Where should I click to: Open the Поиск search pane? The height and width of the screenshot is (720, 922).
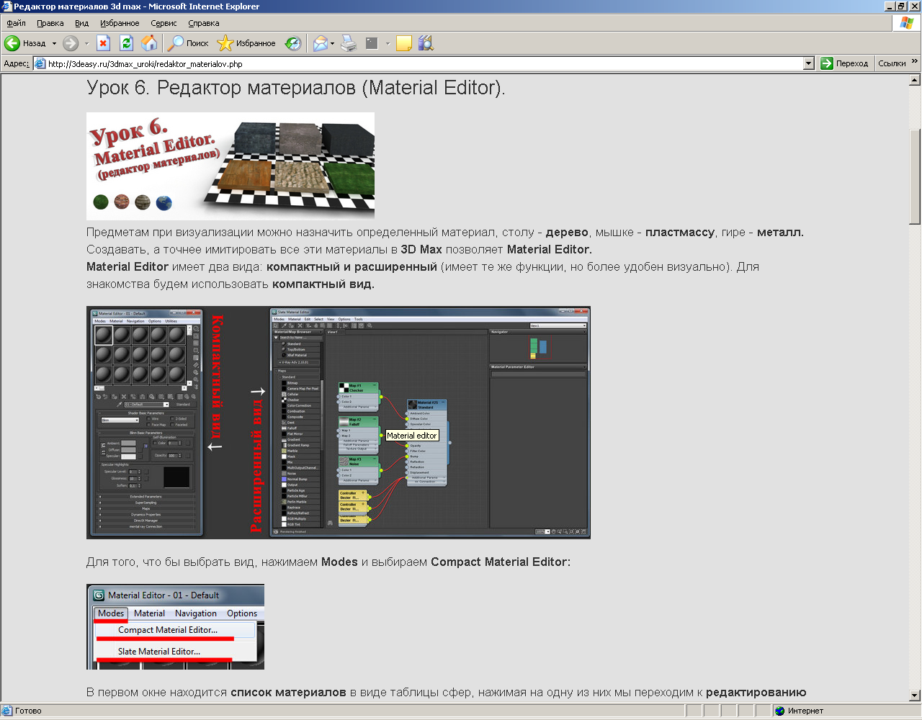coord(187,43)
